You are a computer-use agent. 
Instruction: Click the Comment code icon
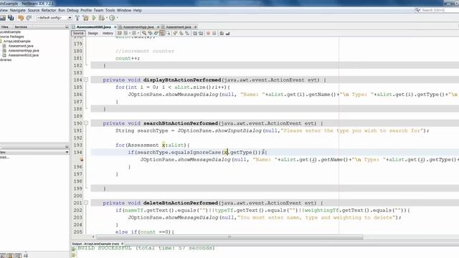(222, 34)
